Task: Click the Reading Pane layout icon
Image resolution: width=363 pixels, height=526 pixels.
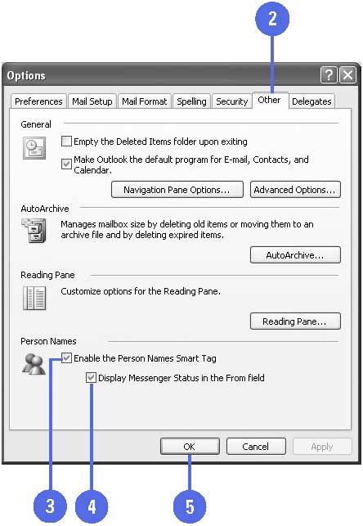Action: [x=34, y=298]
